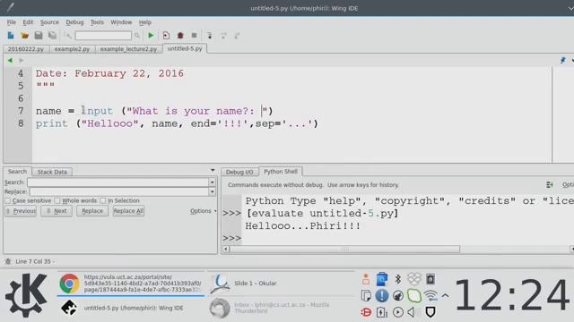The width and height of the screenshot is (574, 322).
Task: Click the bug icon in status bar
Action: tap(8, 261)
